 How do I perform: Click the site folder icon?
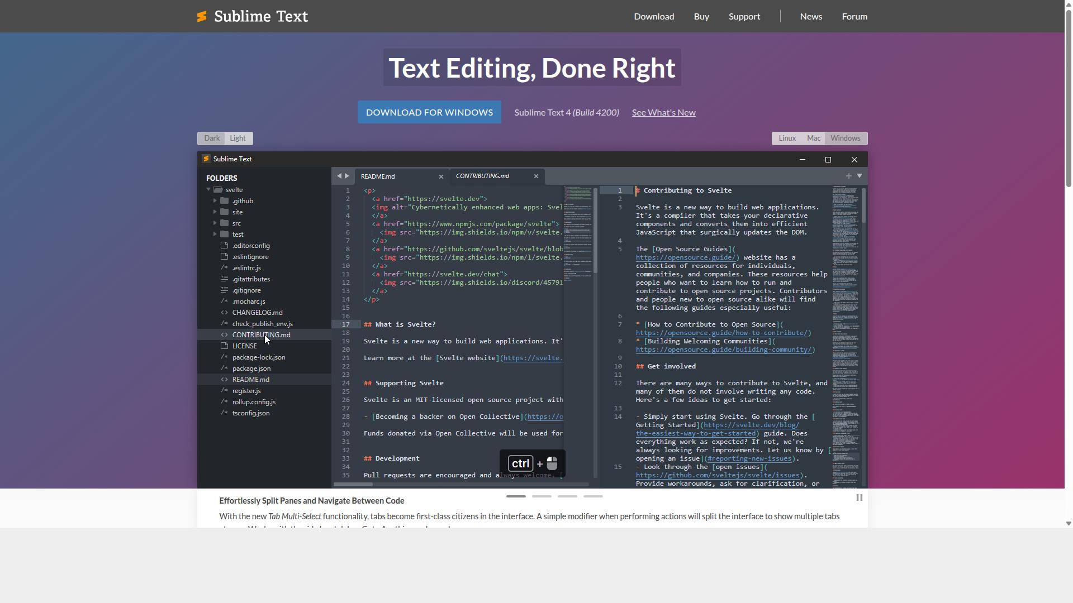click(225, 212)
